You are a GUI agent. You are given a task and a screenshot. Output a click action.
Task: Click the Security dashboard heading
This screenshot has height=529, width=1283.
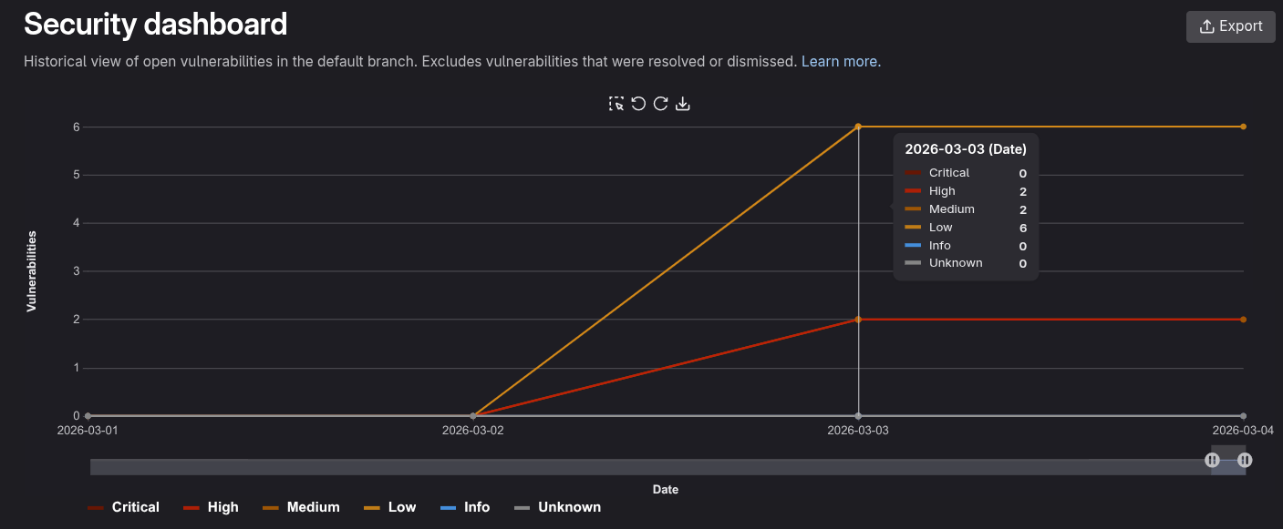coord(155,24)
